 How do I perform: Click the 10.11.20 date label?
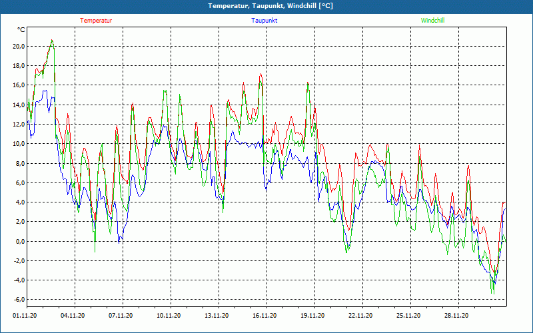(x=169, y=315)
